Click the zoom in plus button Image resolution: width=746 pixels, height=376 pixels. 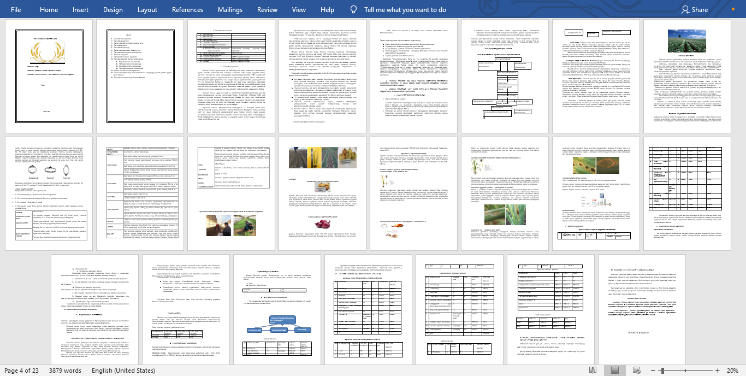[718, 371]
